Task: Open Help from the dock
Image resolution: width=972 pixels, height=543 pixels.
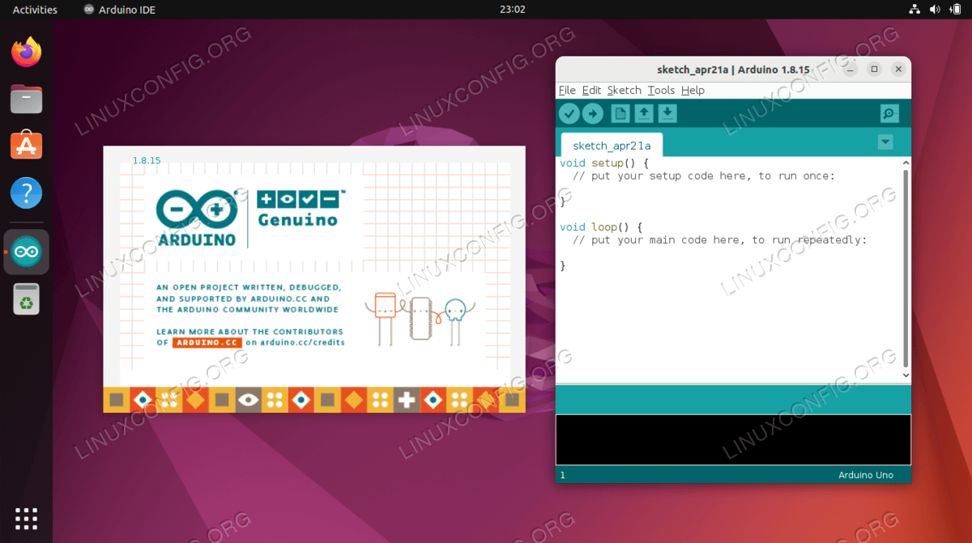Action: click(26, 193)
